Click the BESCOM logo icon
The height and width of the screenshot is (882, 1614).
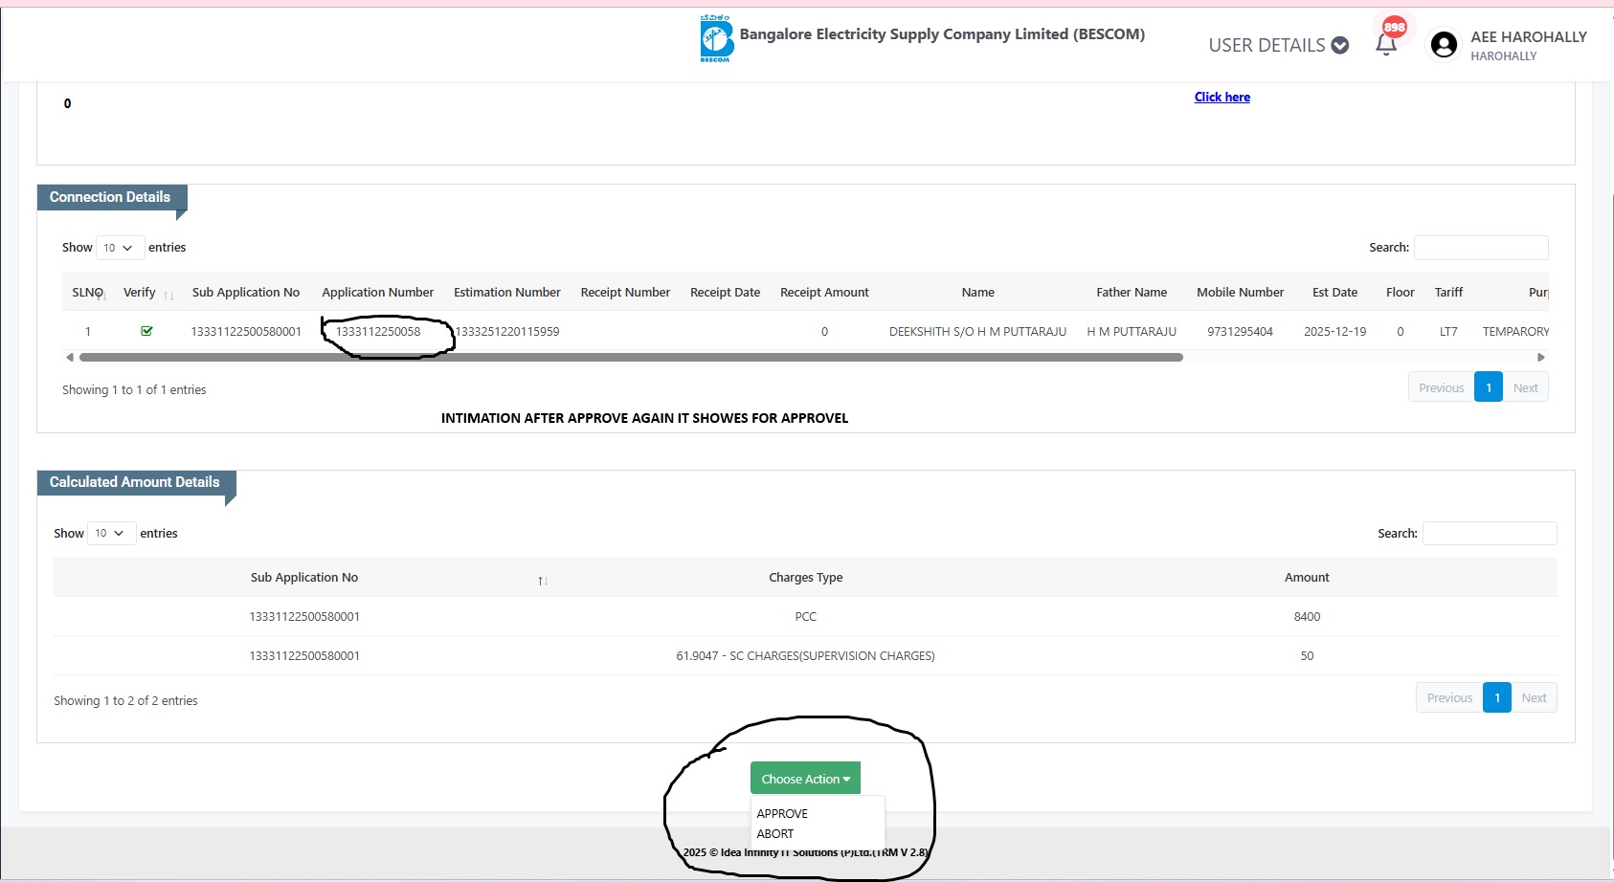[716, 38]
